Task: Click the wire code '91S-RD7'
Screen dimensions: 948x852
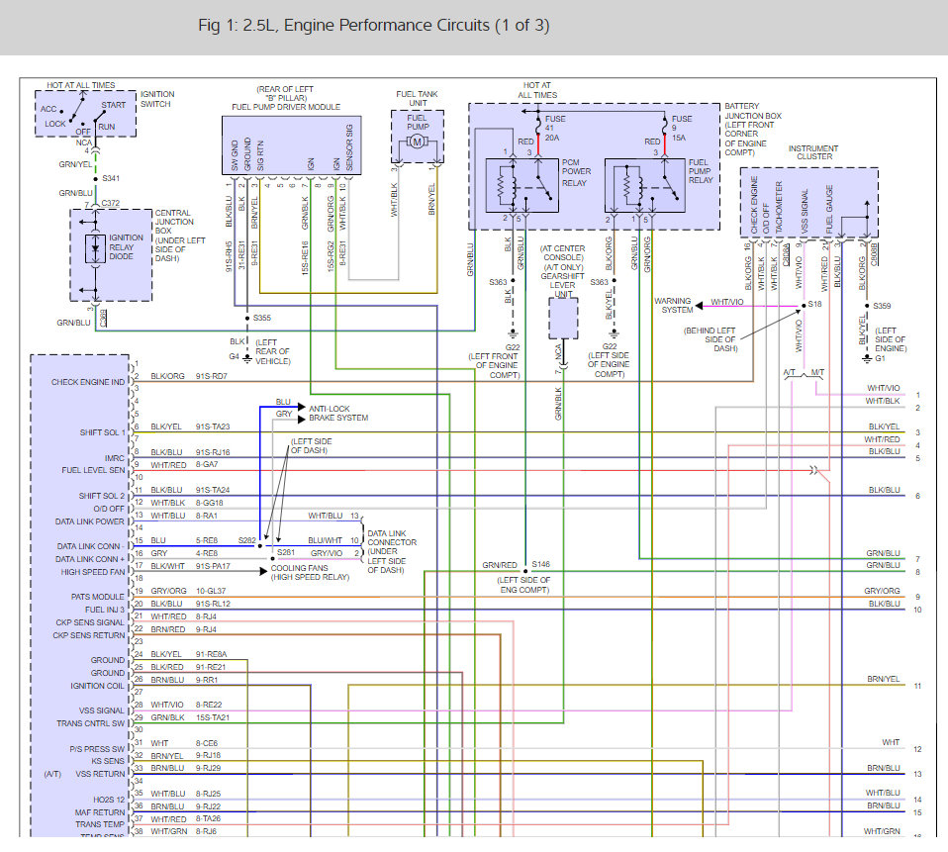Action: click(x=212, y=376)
